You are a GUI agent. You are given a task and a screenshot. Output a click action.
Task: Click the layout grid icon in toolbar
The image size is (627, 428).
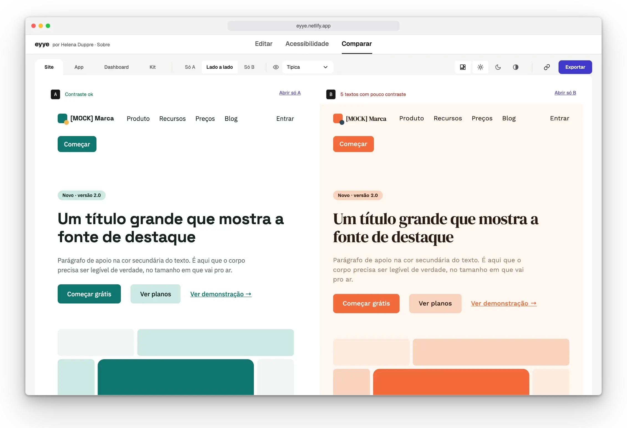coord(463,67)
